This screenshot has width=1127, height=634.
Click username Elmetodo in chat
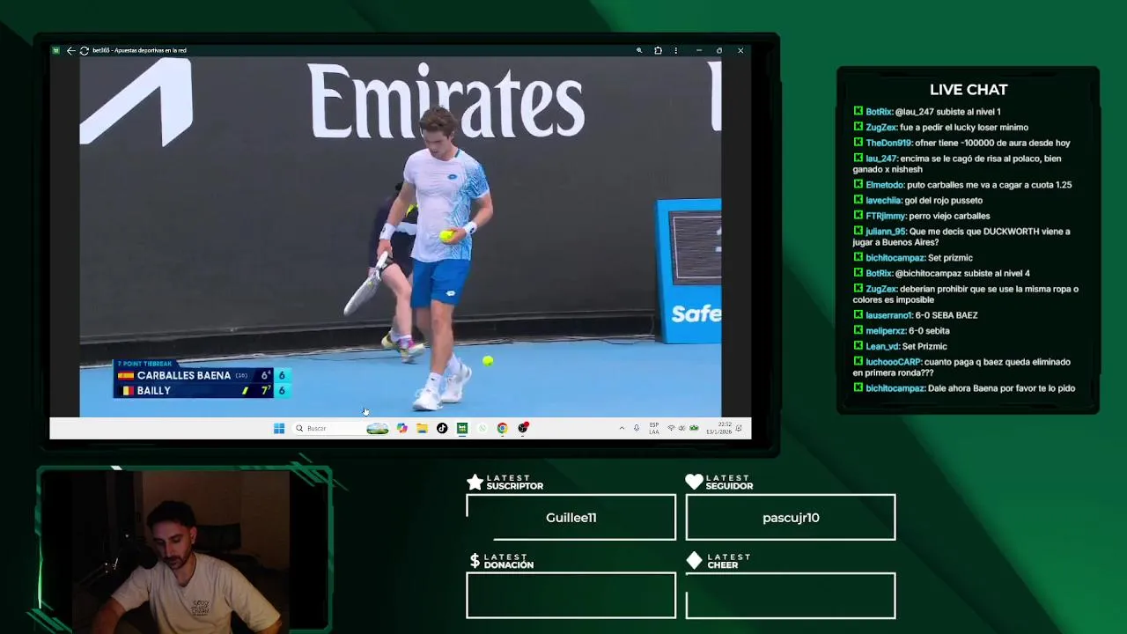pos(885,185)
